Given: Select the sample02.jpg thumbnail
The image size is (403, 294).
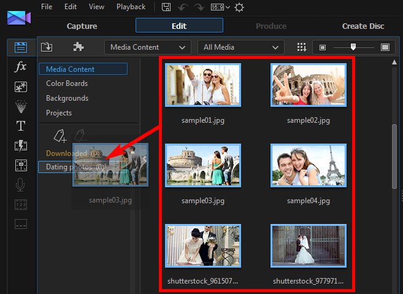Looking at the screenshot, I should tap(309, 85).
